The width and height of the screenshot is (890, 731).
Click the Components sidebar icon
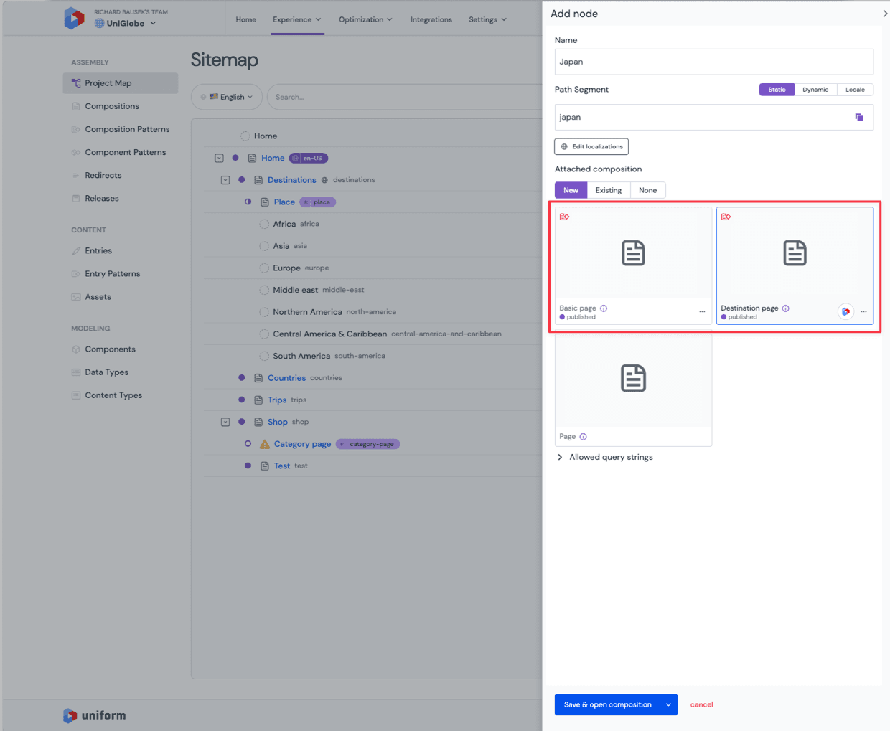pos(76,349)
